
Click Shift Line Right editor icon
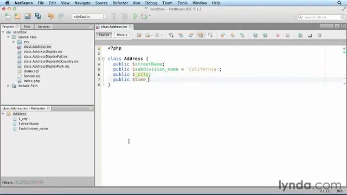[x=265, y=35]
